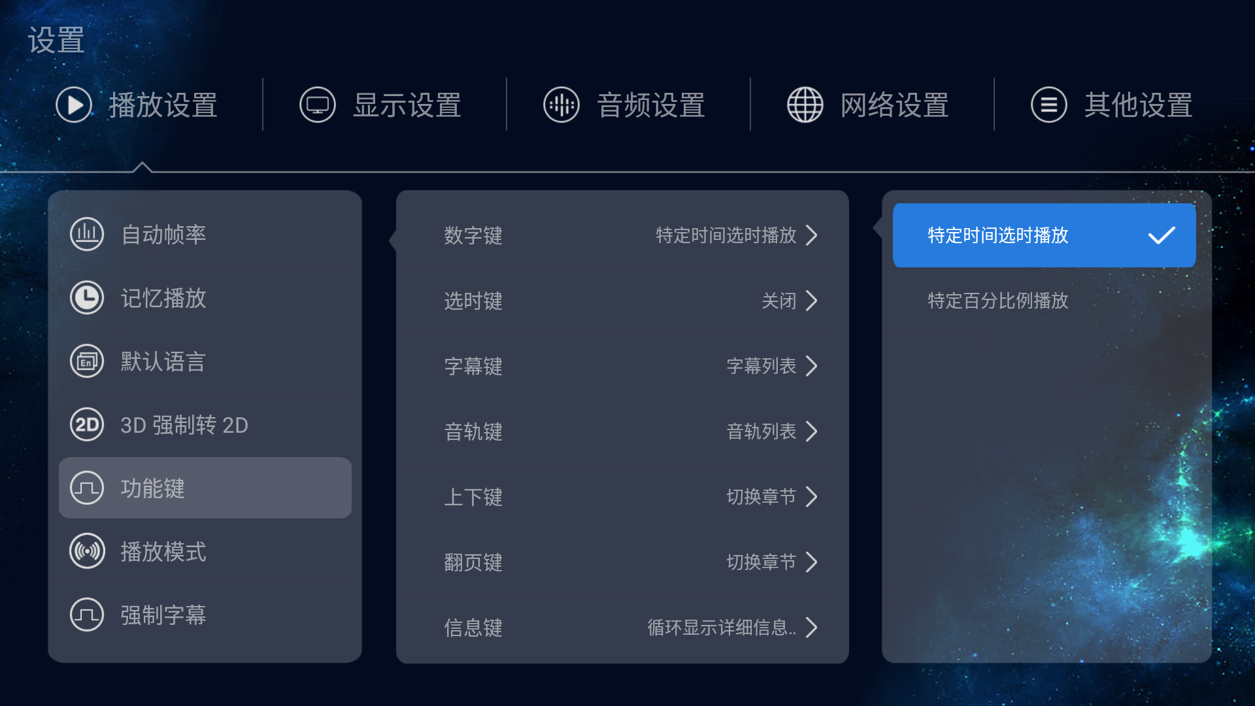Image resolution: width=1255 pixels, height=706 pixels.
Task: Click the 播放模式 broadcast icon
Action: pos(87,551)
